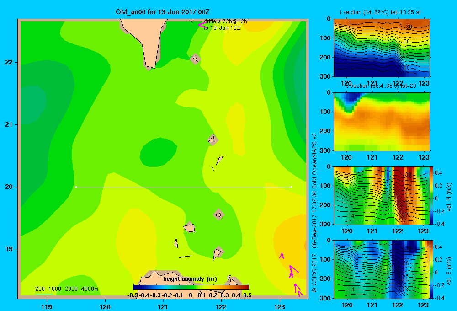Click longitude label 119 below main map
This screenshot has width=457, height=311.
tap(47, 306)
